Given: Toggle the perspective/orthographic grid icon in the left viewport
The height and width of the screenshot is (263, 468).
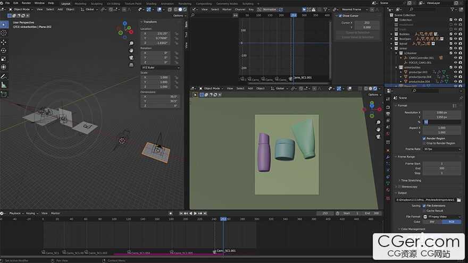Looking at the screenshot, I should click(x=131, y=65).
